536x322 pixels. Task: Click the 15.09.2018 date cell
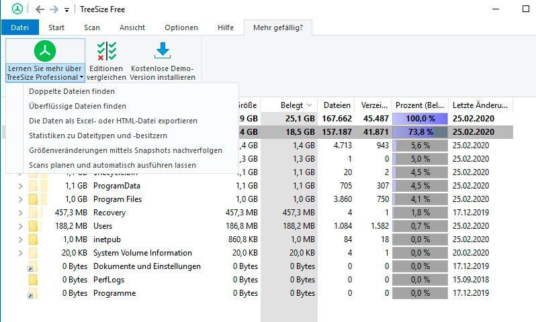pyautogui.click(x=471, y=280)
